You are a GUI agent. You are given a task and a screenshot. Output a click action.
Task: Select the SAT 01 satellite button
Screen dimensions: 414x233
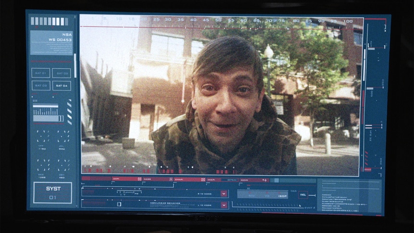41,73
